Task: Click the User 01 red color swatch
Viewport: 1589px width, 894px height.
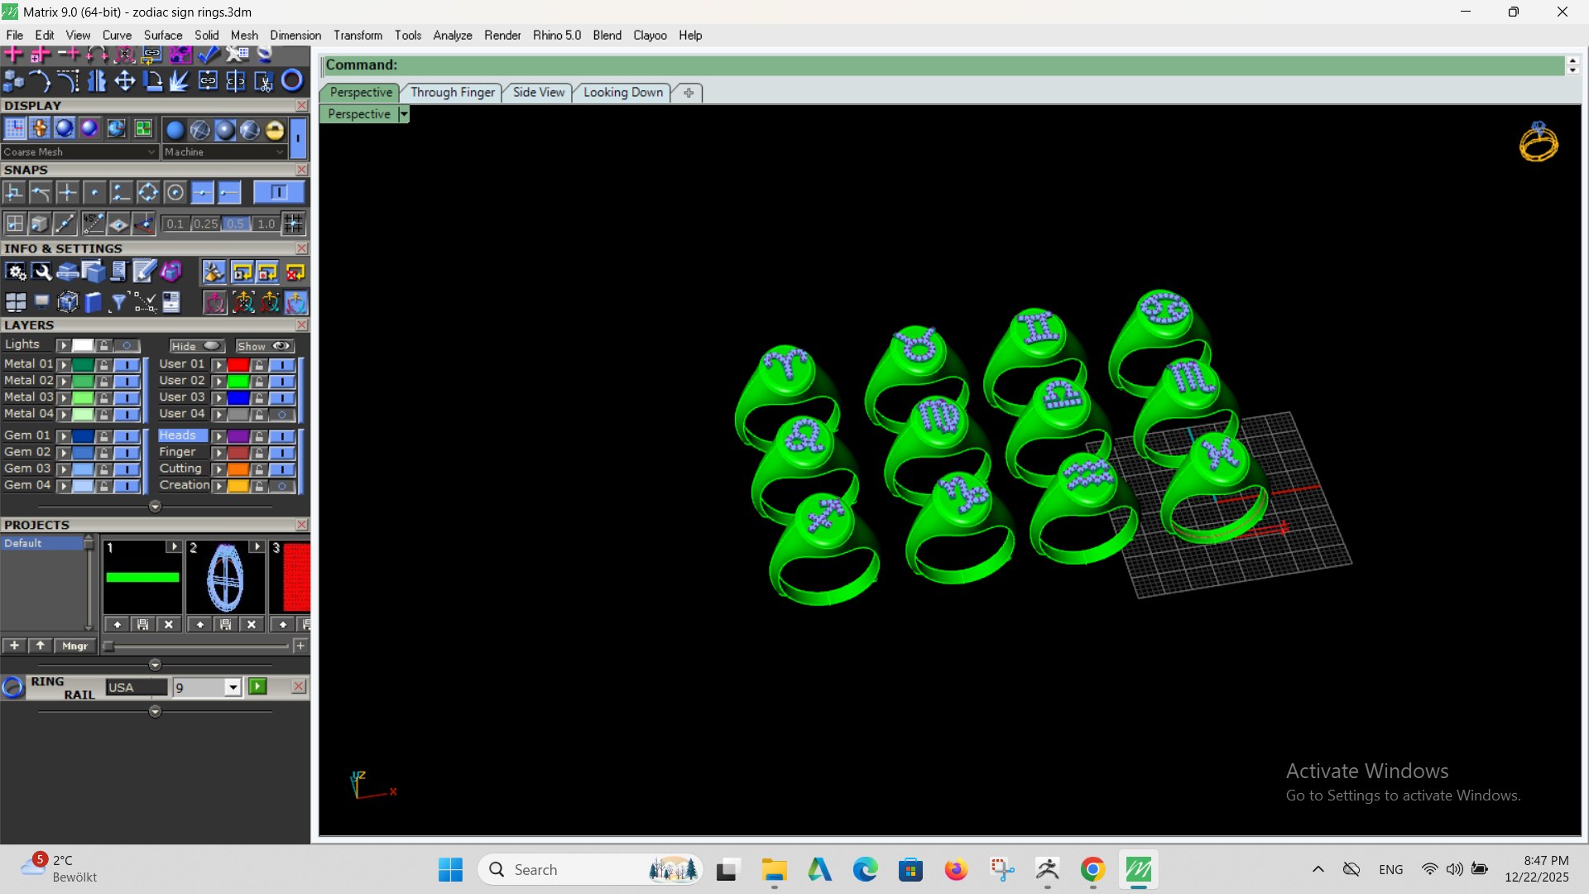Action: point(238,365)
